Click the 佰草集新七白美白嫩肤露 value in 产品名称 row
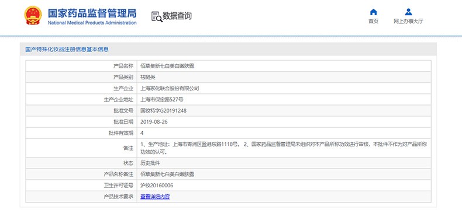Screen dimensions: 462x220 [167, 66]
